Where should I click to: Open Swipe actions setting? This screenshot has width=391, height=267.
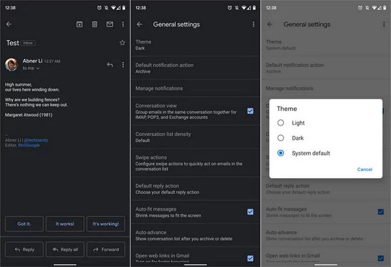tap(195, 163)
